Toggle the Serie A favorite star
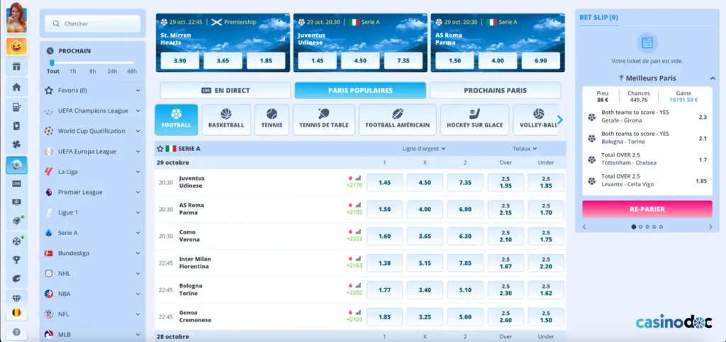The height and width of the screenshot is (342, 726). 160,149
